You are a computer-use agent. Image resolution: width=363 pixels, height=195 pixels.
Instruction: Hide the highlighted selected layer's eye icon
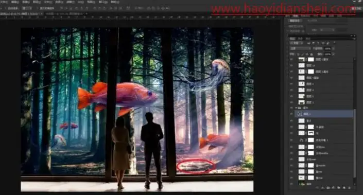[291, 114]
